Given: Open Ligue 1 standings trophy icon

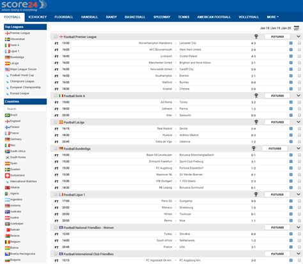Looking at the screenshot, I should 256,194.
